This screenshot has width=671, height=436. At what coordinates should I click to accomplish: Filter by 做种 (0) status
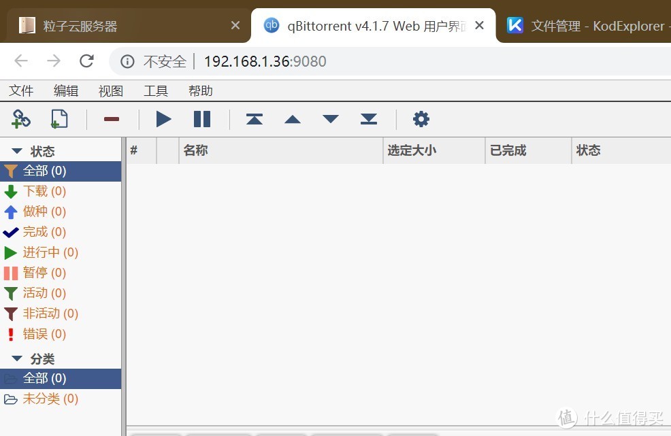(x=61, y=212)
